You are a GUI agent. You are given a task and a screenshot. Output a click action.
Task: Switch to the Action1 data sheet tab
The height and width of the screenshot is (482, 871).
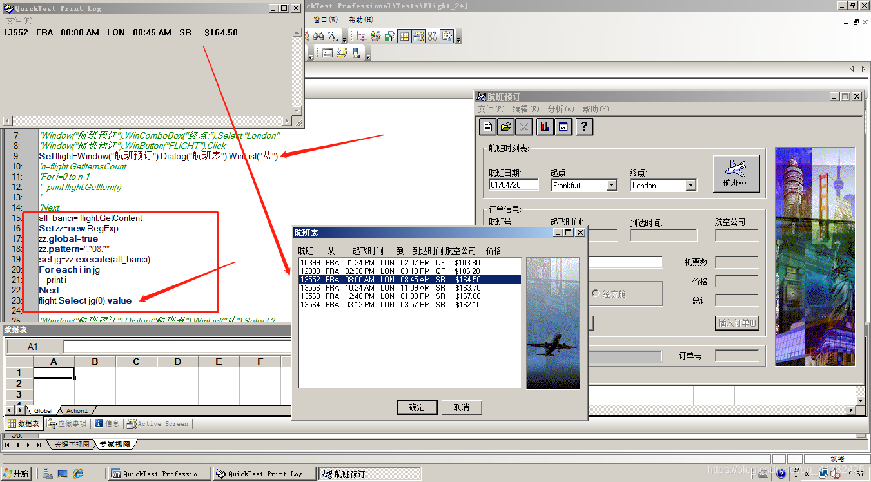[77, 410]
